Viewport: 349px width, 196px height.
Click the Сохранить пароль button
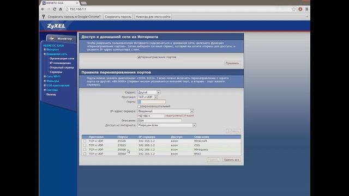pyautogui.click(x=118, y=17)
